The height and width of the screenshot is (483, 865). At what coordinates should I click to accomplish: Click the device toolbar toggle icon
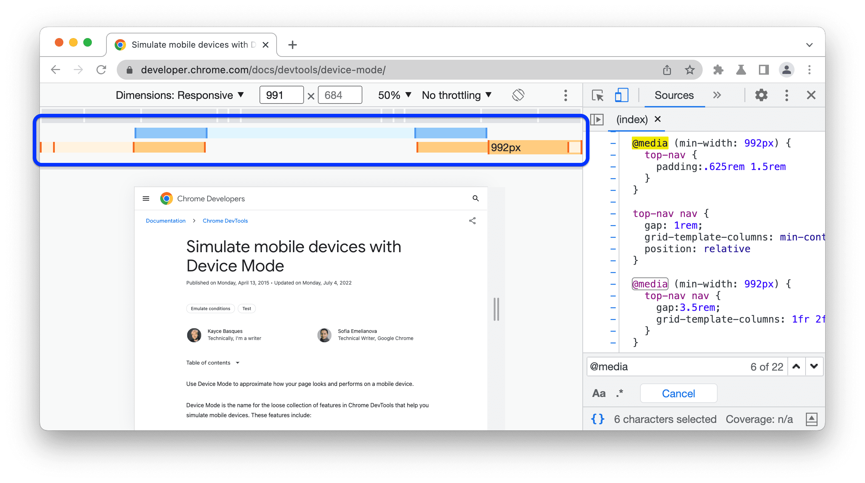click(x=620, y=95)
